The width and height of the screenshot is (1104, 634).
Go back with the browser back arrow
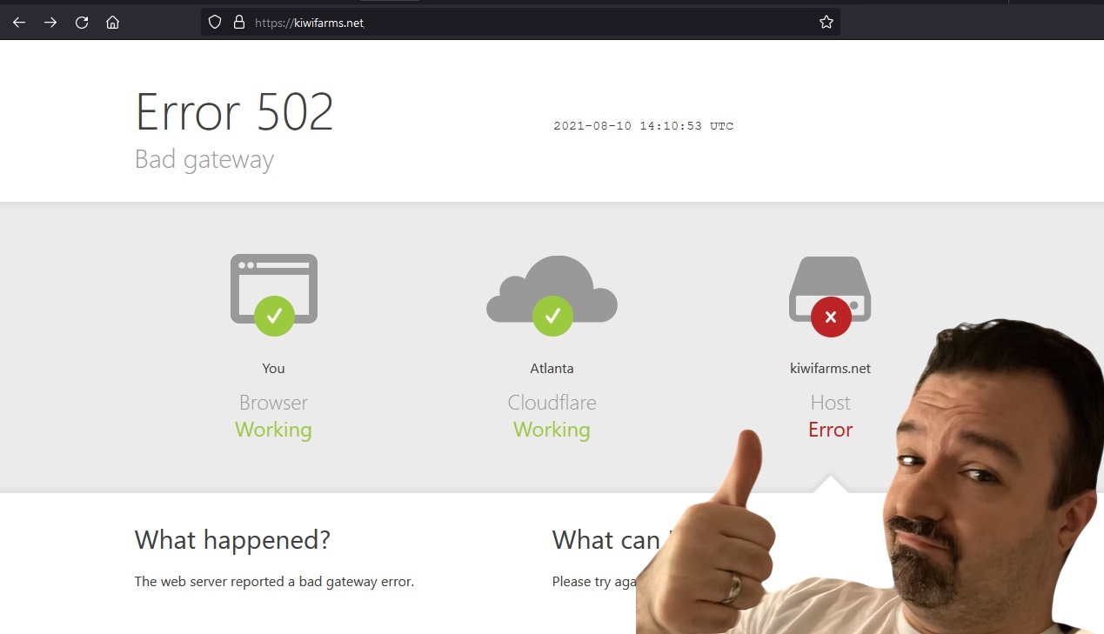[19, 23]
